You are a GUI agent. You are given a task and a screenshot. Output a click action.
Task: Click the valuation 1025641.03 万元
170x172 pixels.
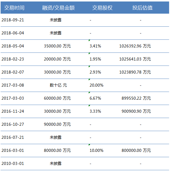[135, 59]
